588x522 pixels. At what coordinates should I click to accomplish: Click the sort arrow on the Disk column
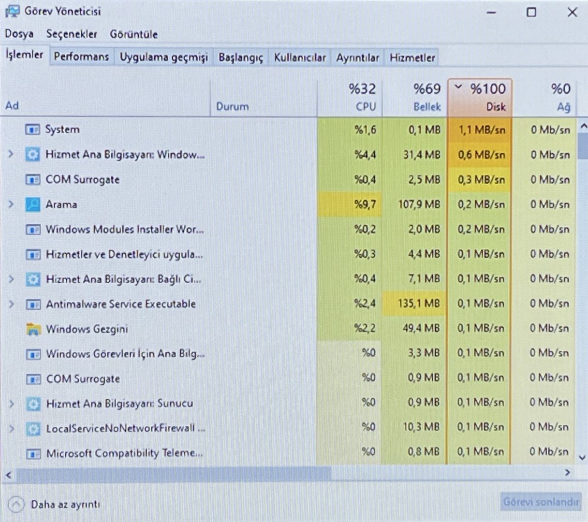[458, 87]
